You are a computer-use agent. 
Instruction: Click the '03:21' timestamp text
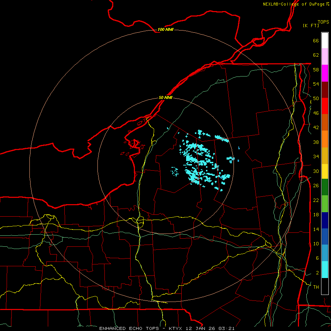point(227,328)
